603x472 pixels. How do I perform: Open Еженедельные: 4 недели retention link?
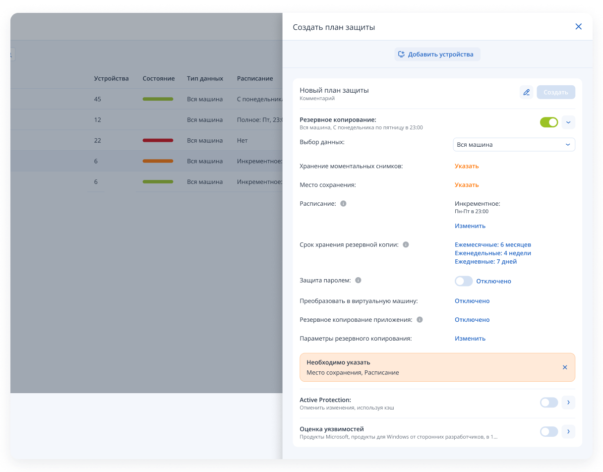(493, 253)
